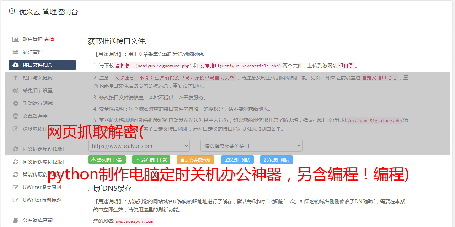Image resolution: width=455 pixels, height=227 pixels.
Task: Click the cloud upload icon for 接口文件相关
Action: [x=16, y=65]
